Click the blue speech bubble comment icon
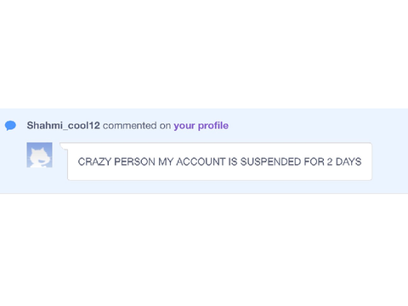This screenshot has height=306, width=408. point(10,125)
